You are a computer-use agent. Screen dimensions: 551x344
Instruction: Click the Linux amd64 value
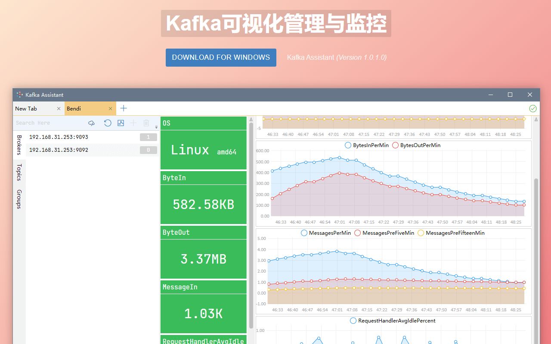[x=204, y=150]
